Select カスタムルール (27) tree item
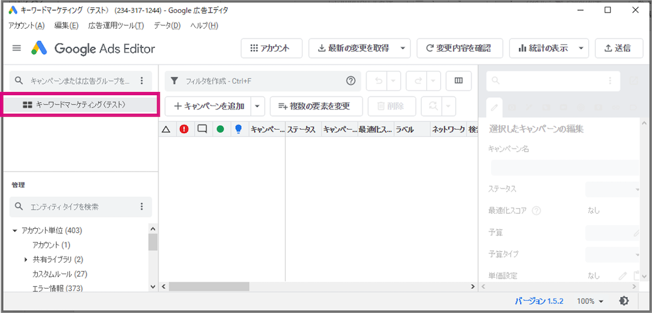Image resolution: width=652 pixels, height=313 pixels. (59, 274)
